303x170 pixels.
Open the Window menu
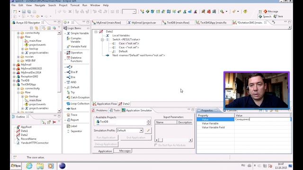[x=95, y=5]
